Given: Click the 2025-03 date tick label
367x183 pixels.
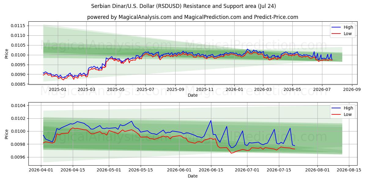Looking at the screenshot, I should click(x=86, y=89).
